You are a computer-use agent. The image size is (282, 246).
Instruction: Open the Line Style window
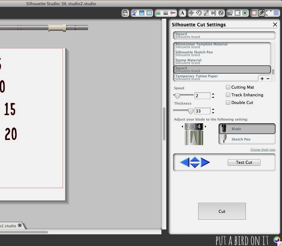point(166,13)
